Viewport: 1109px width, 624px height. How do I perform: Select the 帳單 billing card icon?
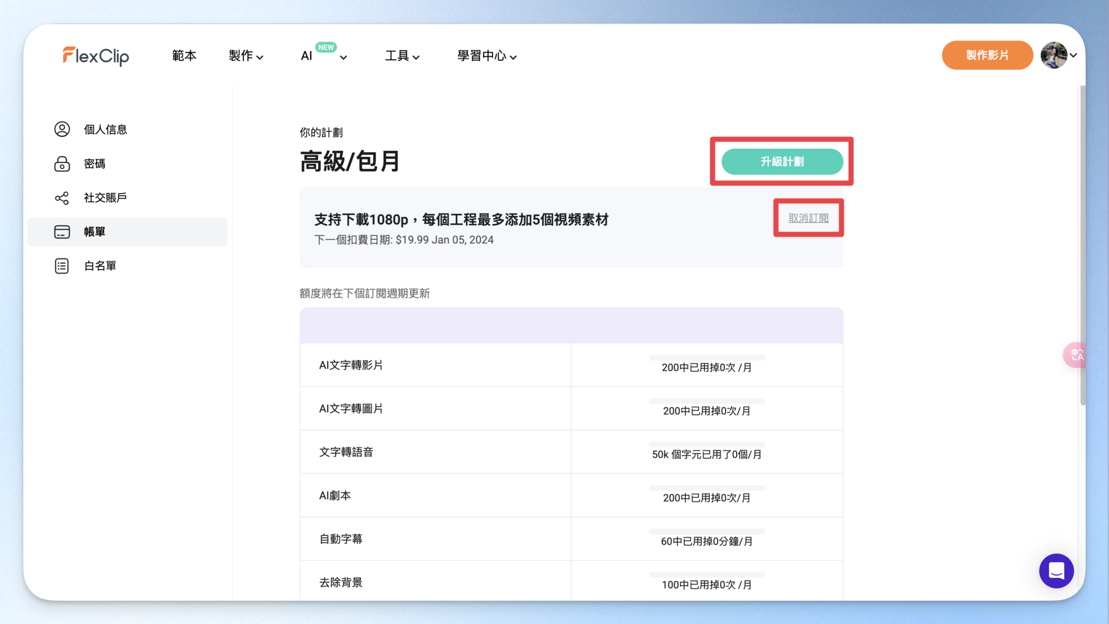click(x=62, y=232)
